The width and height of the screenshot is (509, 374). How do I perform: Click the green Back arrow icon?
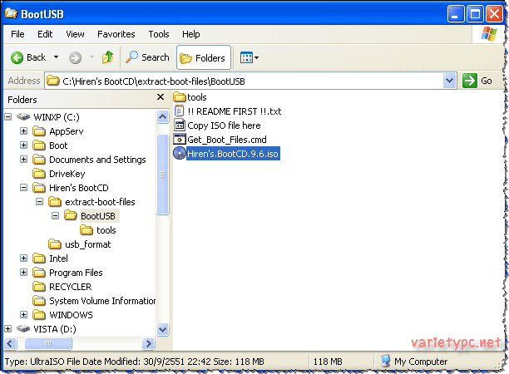(17, 57)
